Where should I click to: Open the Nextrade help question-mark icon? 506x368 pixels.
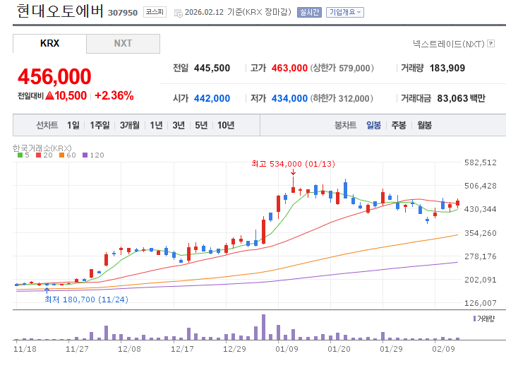[491, 43]
